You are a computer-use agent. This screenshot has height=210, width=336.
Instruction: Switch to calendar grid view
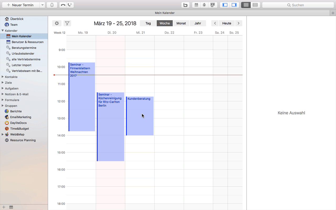[246, 5]
